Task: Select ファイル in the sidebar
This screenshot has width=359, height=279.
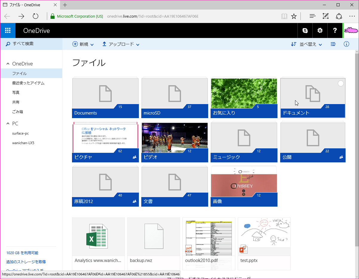Action: coord(31,73)
